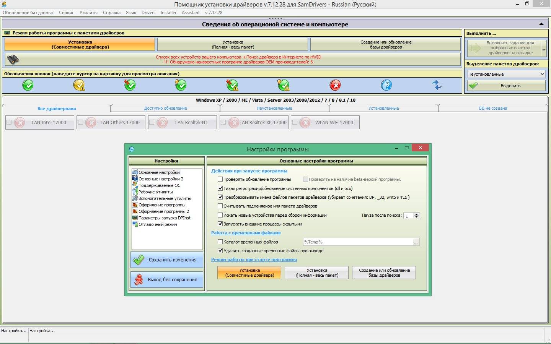Open the Язык menu
Image resolution: width=551 pixels, height=344 pixels.
(x=131, y=13)
